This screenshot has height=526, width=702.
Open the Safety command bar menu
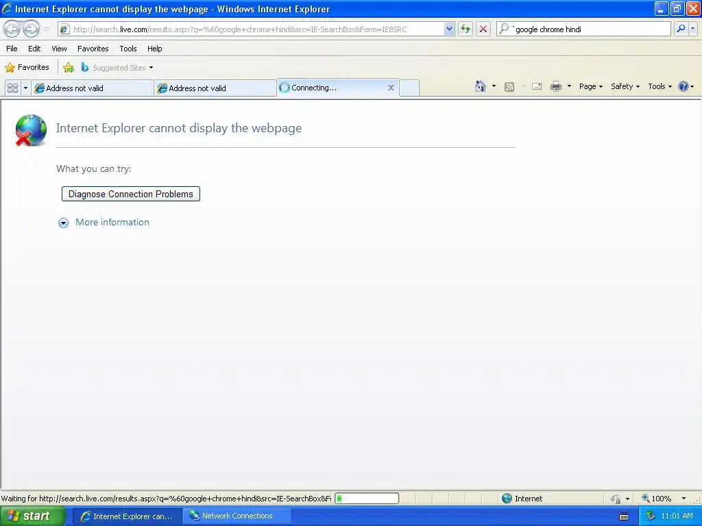(x=625, y=86)
